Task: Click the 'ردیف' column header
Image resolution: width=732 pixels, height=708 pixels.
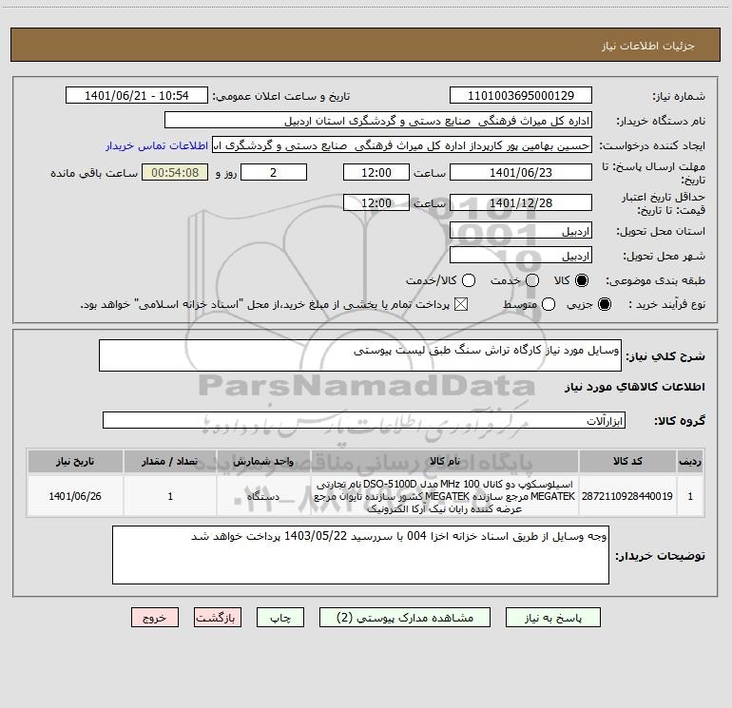Action: pos(690,461)
